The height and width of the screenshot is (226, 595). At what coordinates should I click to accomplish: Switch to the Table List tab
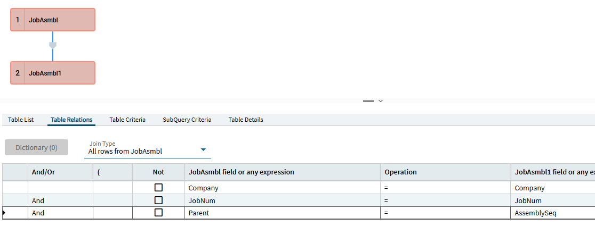click(21, 120)
